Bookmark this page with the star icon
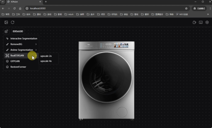The height and width of the screenshot is (128, 212). click(x=186, y=8)
